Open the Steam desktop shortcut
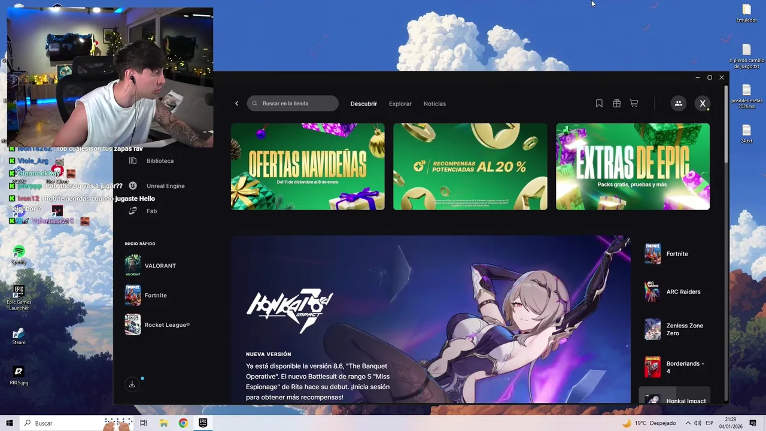The width and height of the screenshot is (766, 431). click(19, 336)
